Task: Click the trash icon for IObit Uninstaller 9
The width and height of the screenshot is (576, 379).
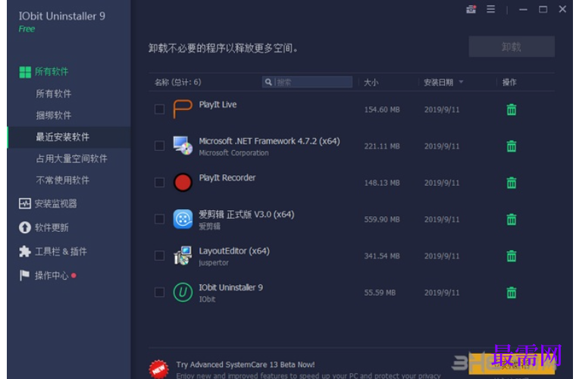Action: tap(512, 293)
